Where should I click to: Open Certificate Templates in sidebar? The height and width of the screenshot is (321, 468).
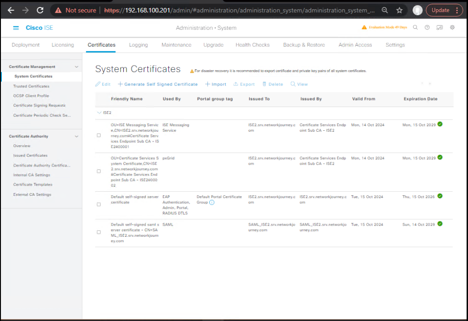(33, 185)
